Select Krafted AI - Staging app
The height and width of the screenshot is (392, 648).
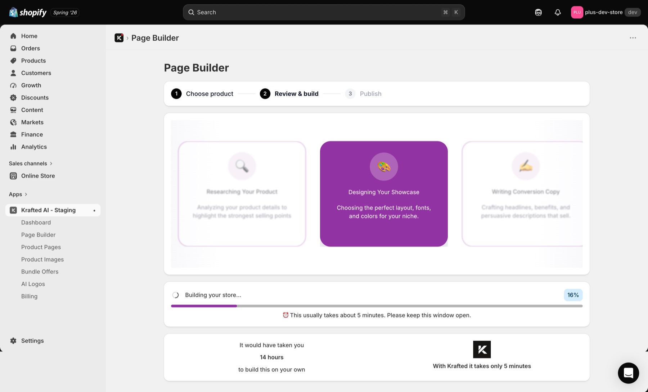53,210
